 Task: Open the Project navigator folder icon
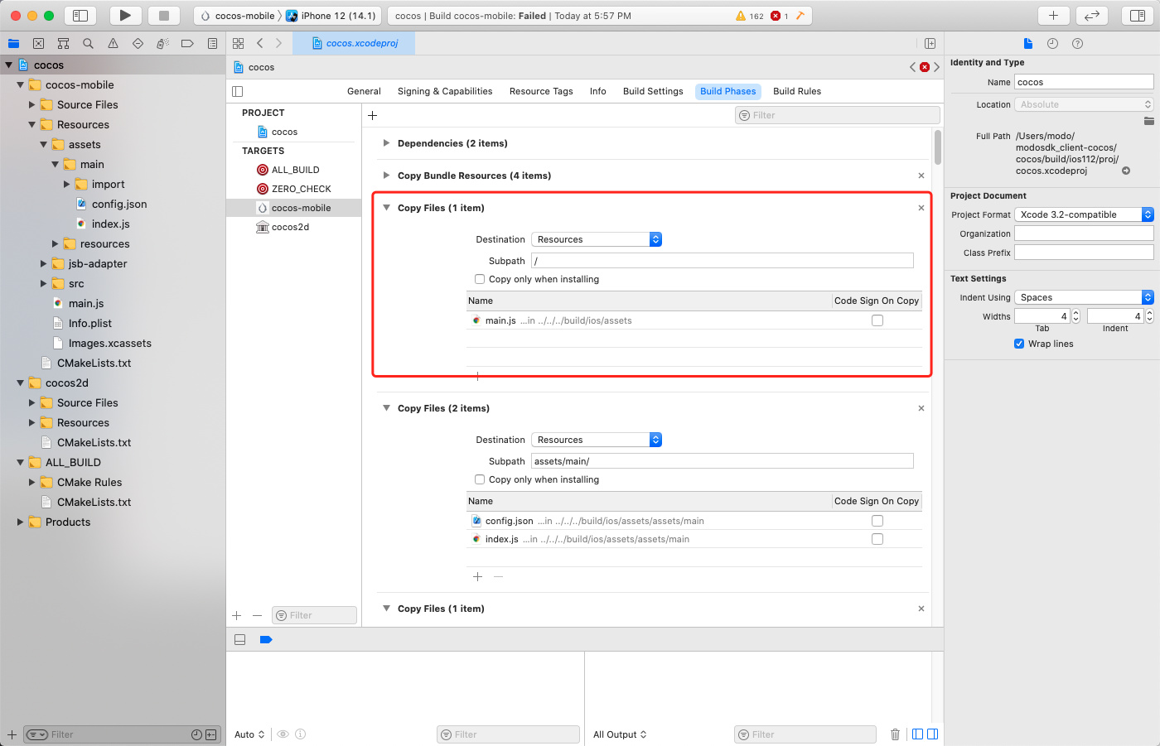13,43
